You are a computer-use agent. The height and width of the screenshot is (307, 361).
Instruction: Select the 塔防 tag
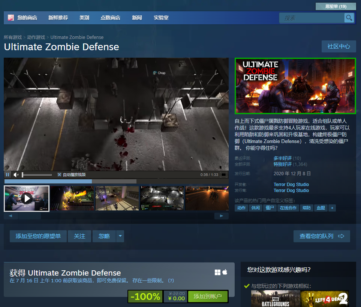(x=306, y=208)
